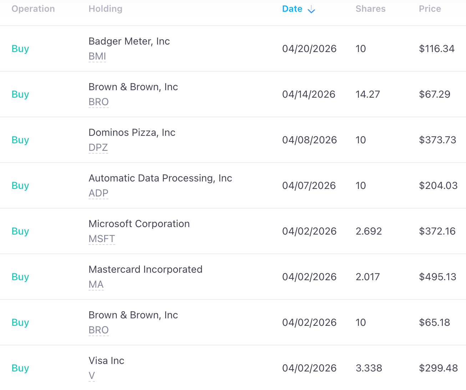
Task: Click BRO ticker in 04/14/2026 row
Action: [x=98, y=102]
